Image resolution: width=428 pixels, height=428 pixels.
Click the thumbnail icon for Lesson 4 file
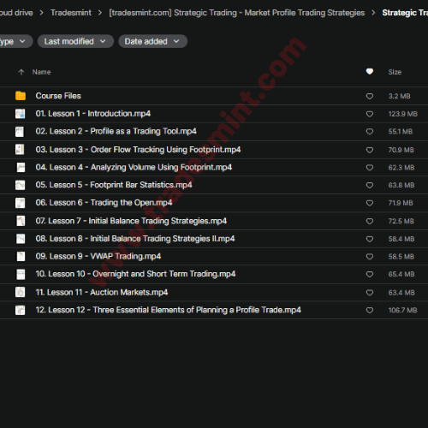21,167
